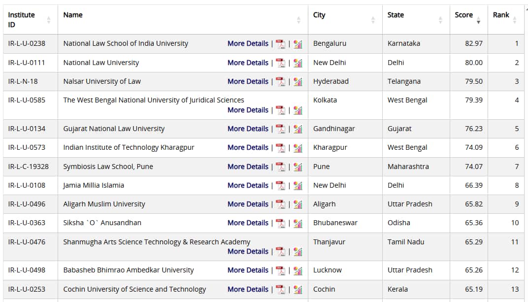The image size is (528, 302).
Task: Open More Details for Siksha 'O' Anusandhan
Action: (248, 223)
